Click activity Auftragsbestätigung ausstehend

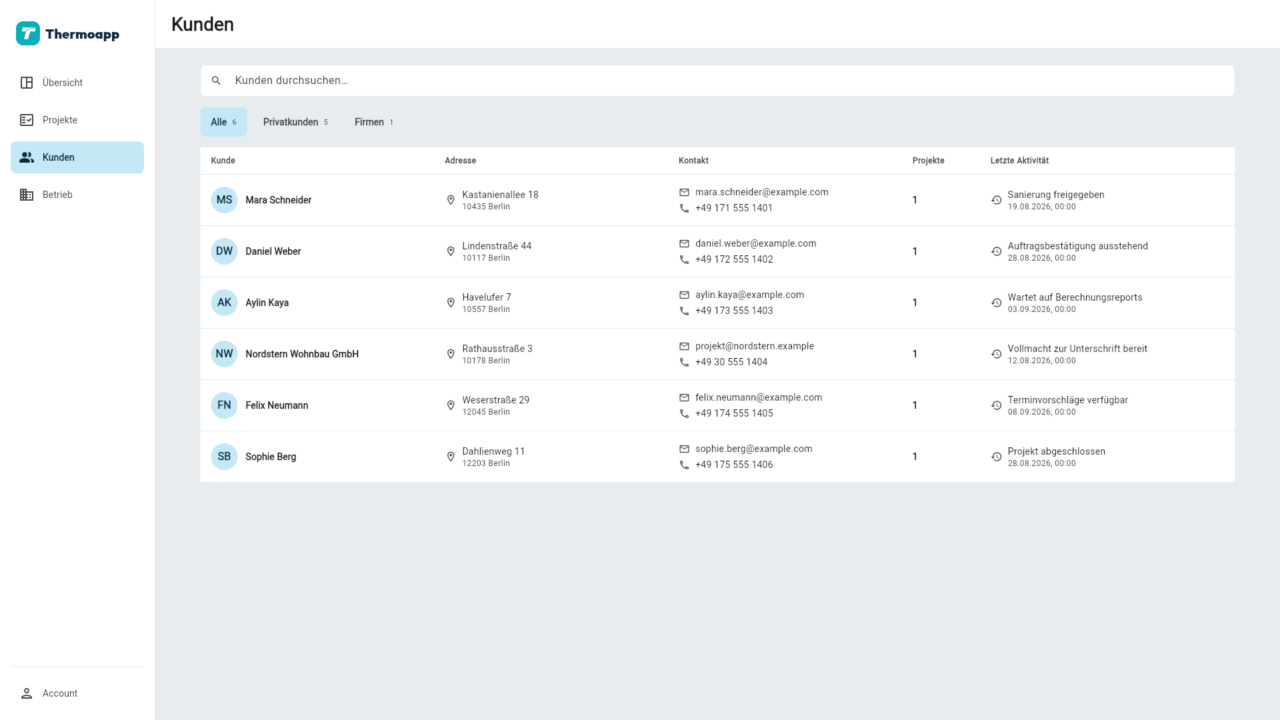point(1078,246)
